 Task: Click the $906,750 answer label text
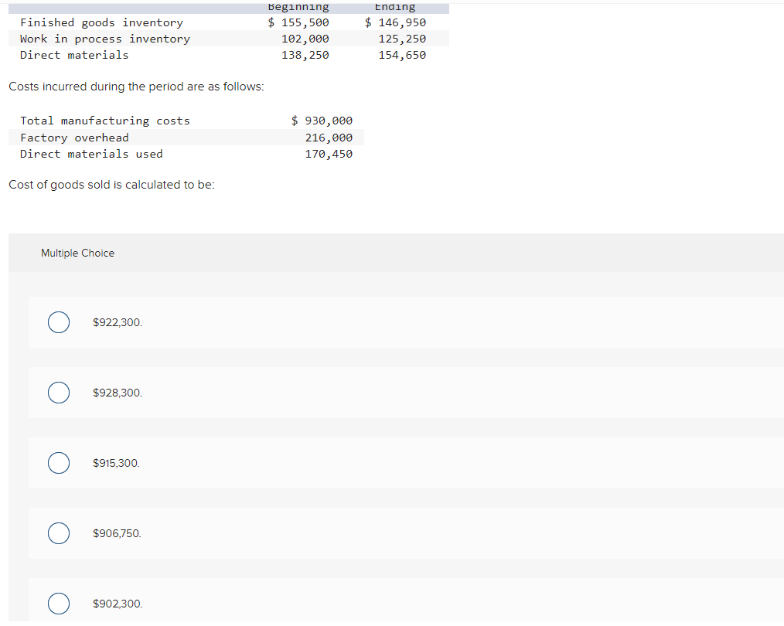117,533
